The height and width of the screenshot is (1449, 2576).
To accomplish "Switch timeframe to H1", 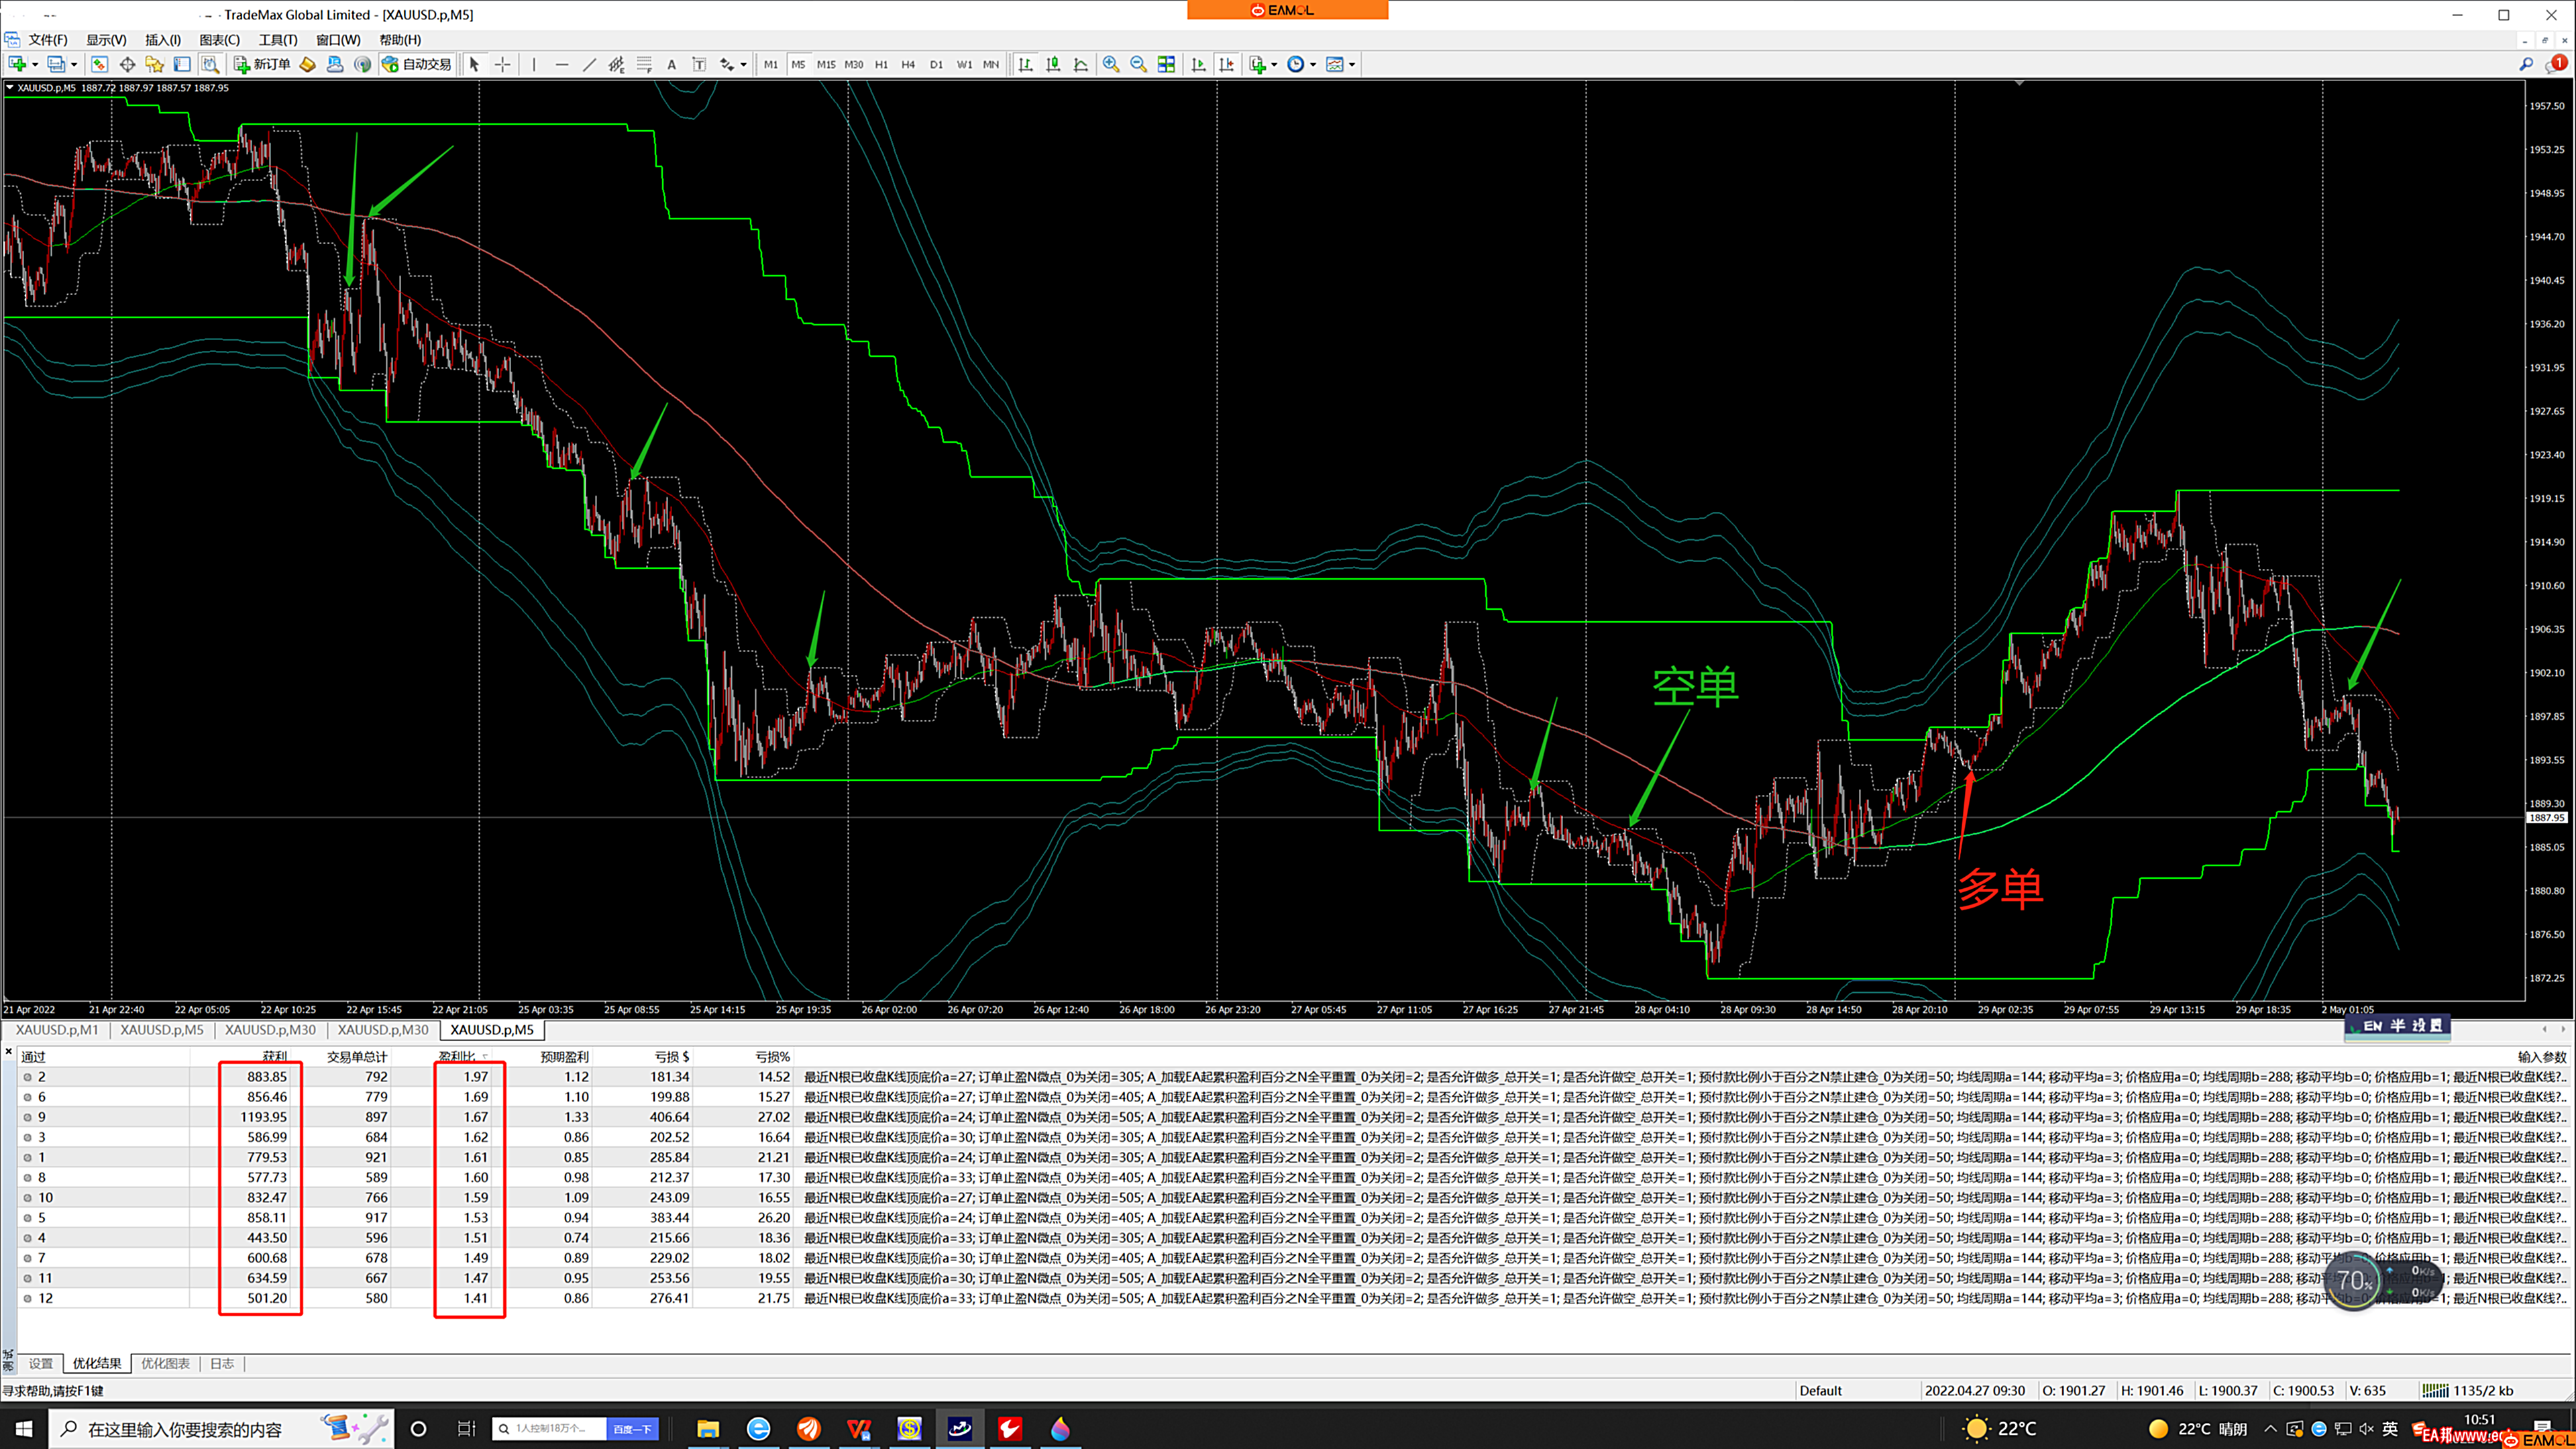I will pyautogui.click(x=881, y=64).
